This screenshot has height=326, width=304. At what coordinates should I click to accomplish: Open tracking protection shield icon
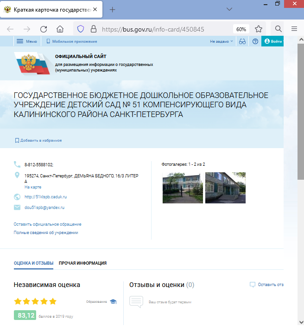tap(81, 29)
